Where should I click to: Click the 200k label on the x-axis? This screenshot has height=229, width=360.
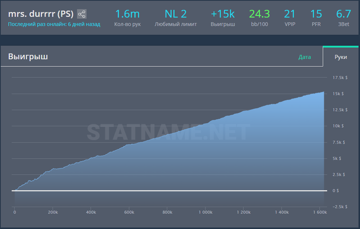[x=52, y=212]
